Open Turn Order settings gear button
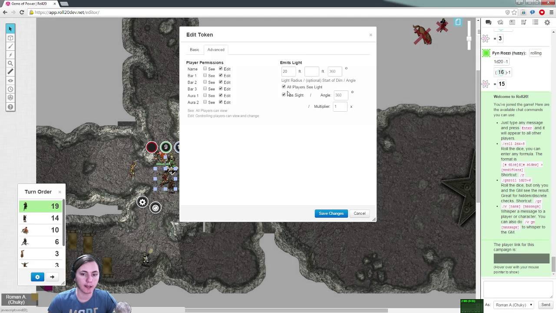This screenshot has width=556, height=313. coord(37,277)
